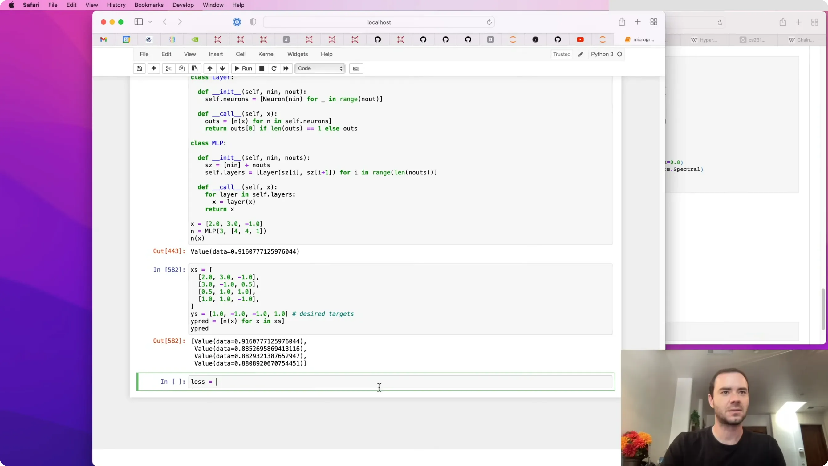Show tab overview grid icon
The height and width of the screenshot is (466, 828).
coord(654,22)
